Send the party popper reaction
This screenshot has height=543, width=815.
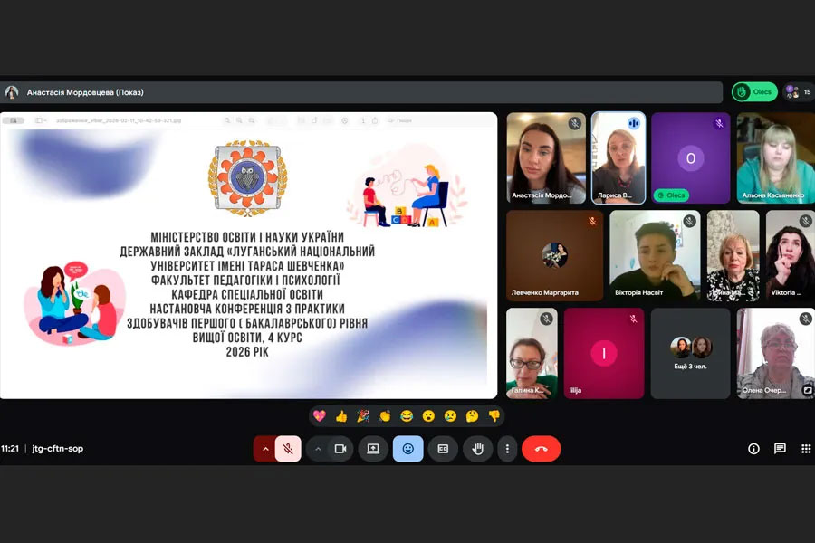363,415
